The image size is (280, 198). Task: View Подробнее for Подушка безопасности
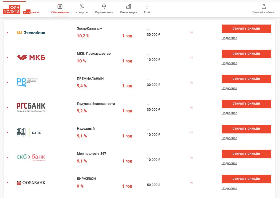(x=229, y=113)
